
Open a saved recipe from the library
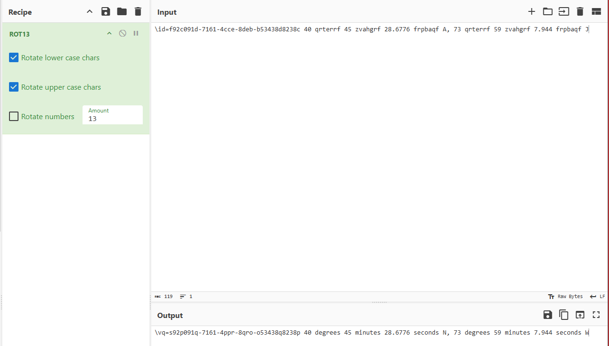(121, 11)
